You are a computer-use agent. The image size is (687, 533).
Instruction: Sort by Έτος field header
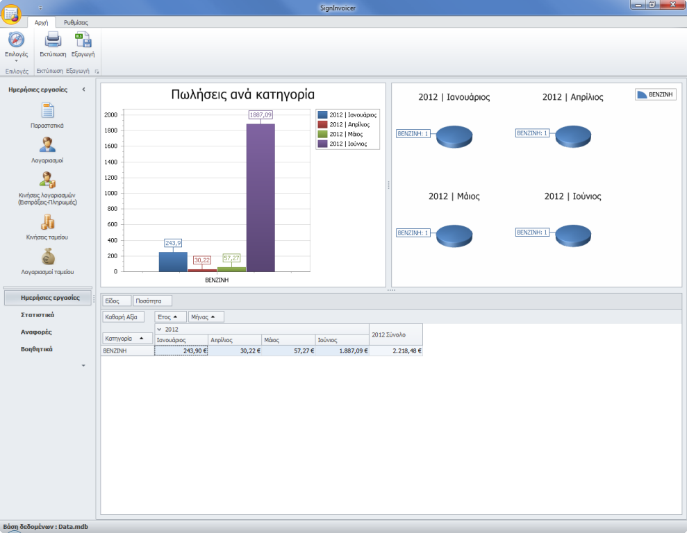170,317
